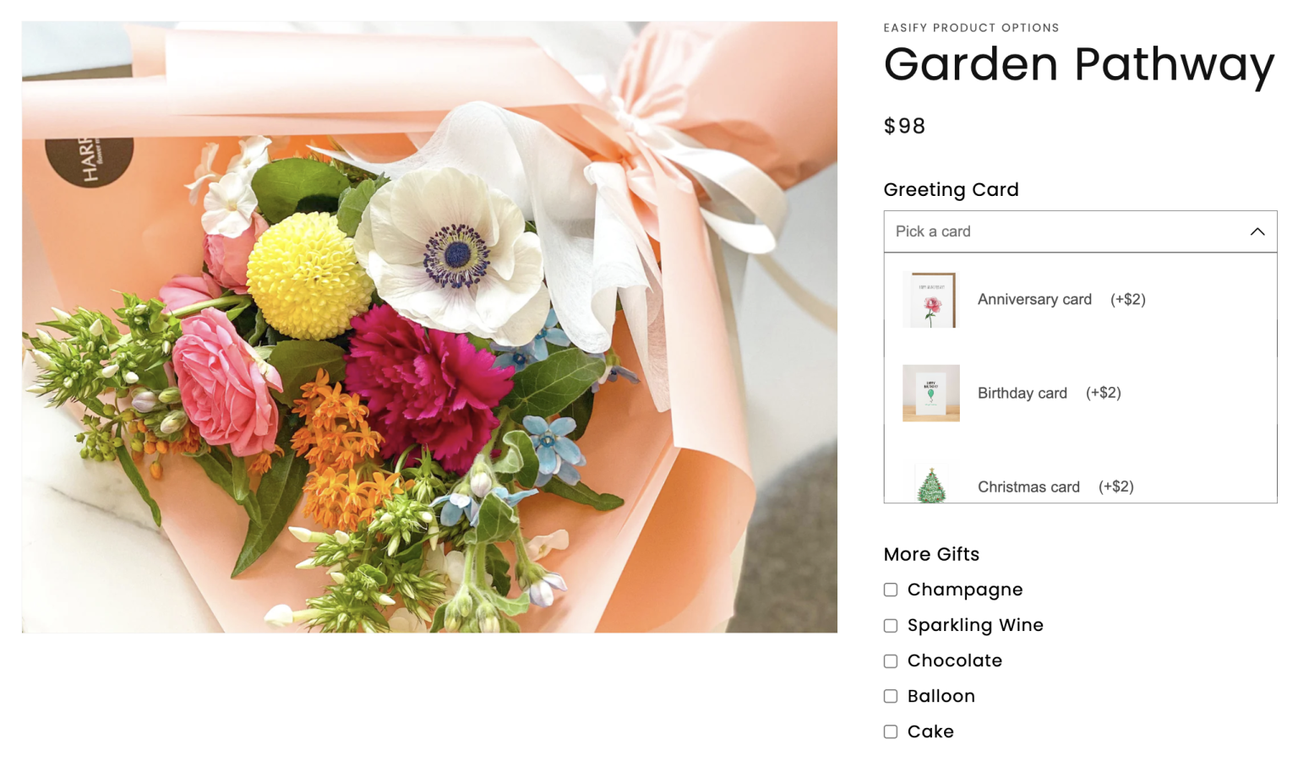Click the Sparkling Wine label text
Screen dimensions: 1298x761
975,625
